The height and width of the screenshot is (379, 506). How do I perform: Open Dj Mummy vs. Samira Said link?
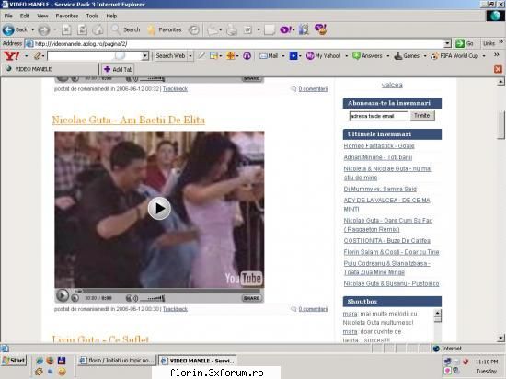click(x=380, y=189)
